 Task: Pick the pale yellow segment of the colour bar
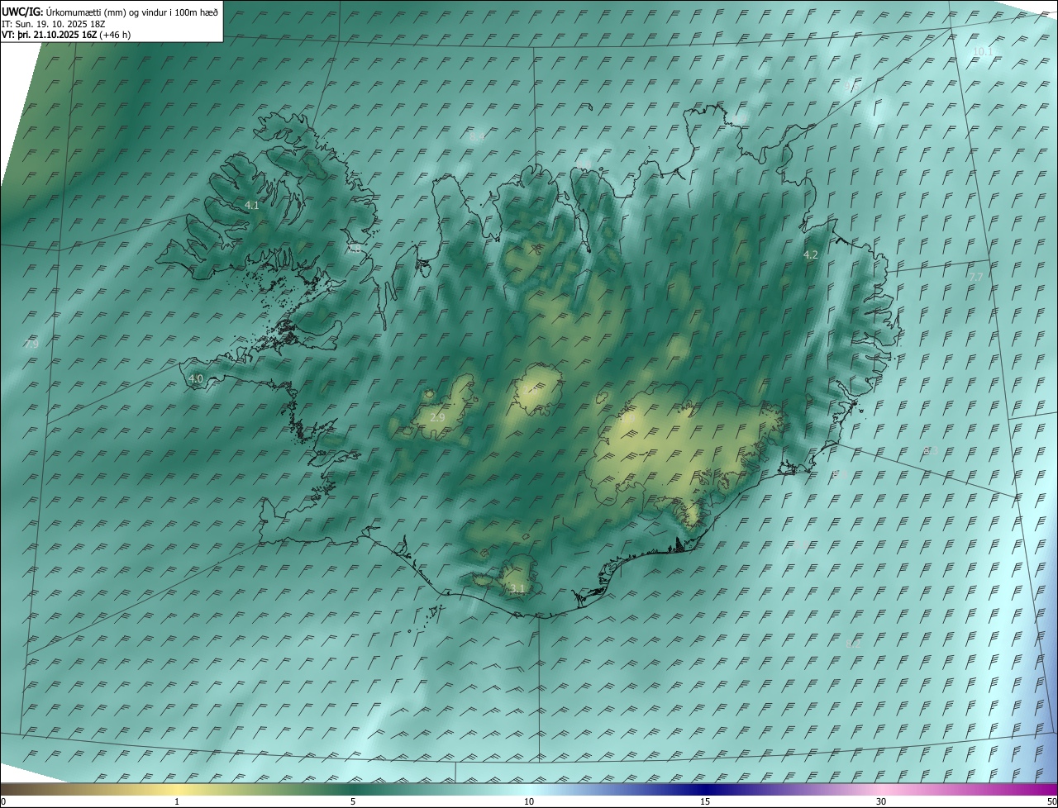pos(178,789)
